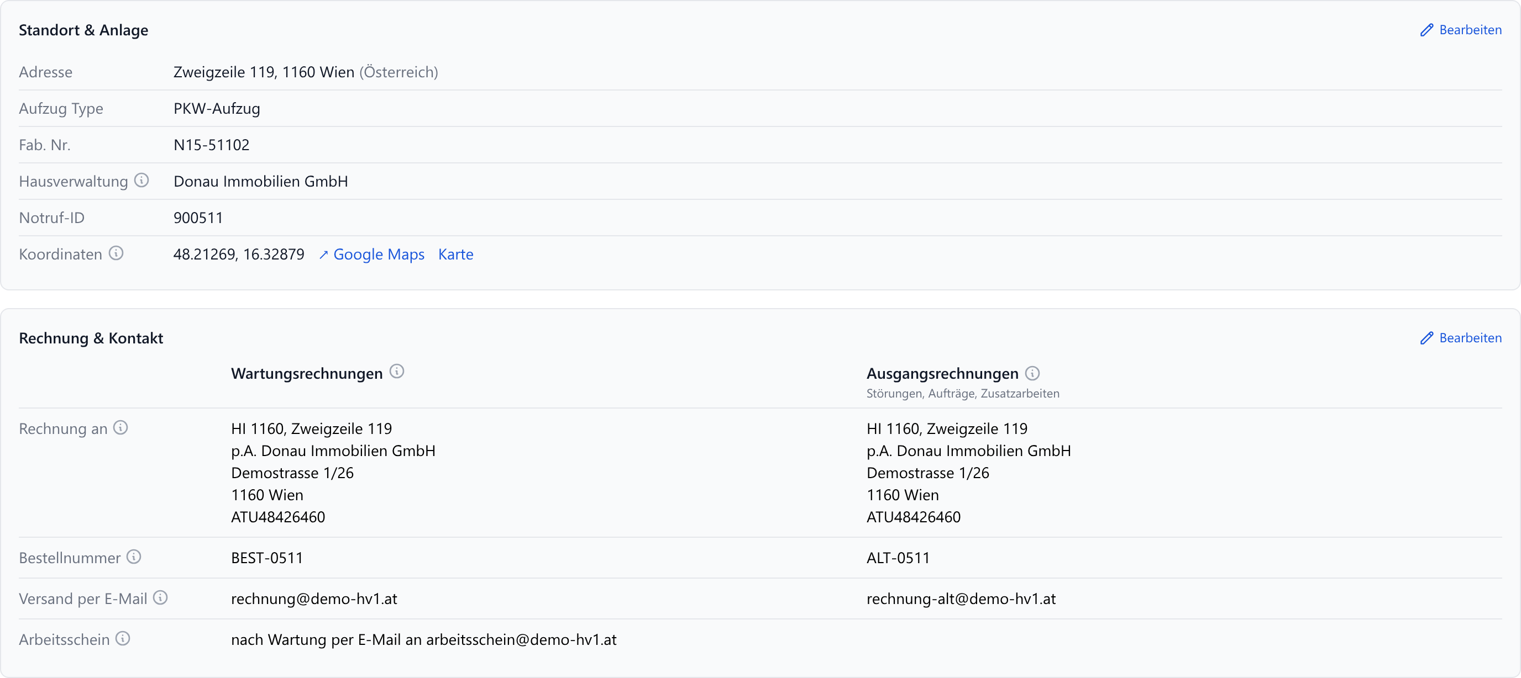Click email rechnung-alt@demo-hv1.at
The image size is (1521, 678).
pyautogui.click(x=961, y=599)
